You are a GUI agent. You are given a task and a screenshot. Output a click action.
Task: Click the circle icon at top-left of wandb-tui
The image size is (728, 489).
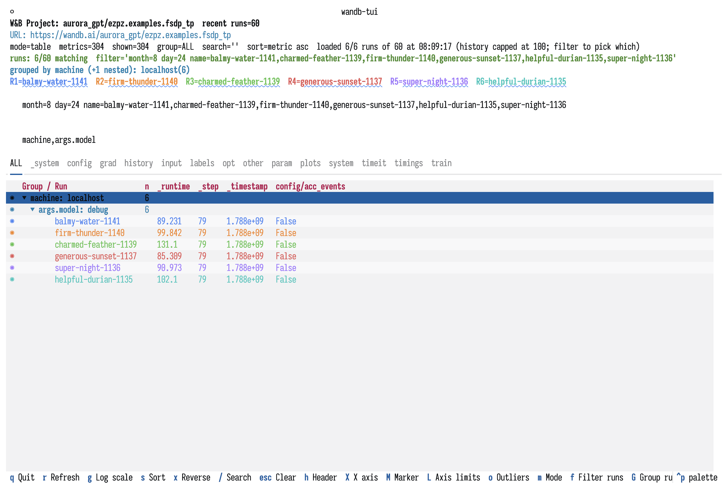[x=12, y=12]
